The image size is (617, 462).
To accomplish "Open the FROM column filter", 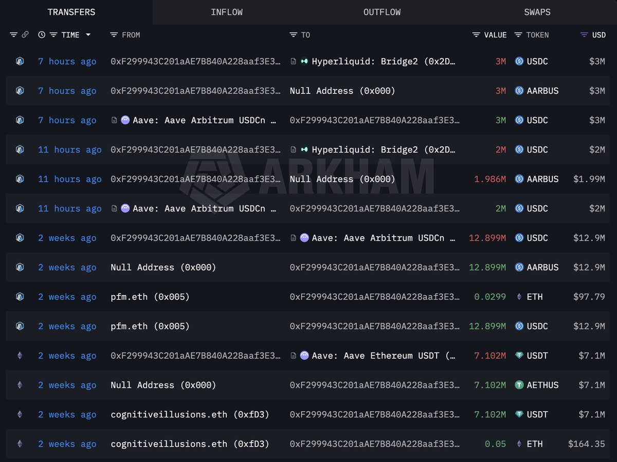I will click(x=114, y=35).
